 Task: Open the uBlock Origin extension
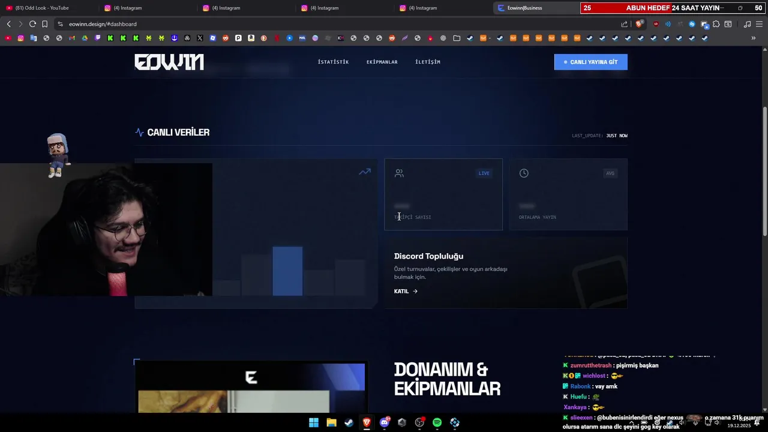(655, 24)
